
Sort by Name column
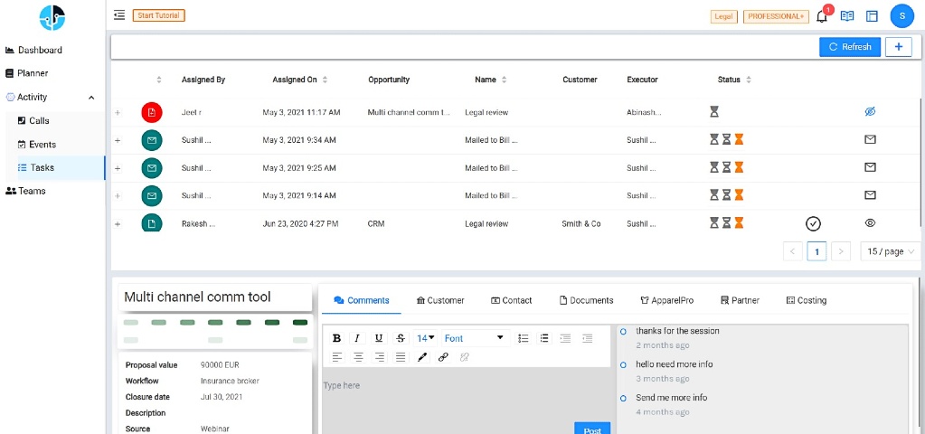tap(504, 80)
